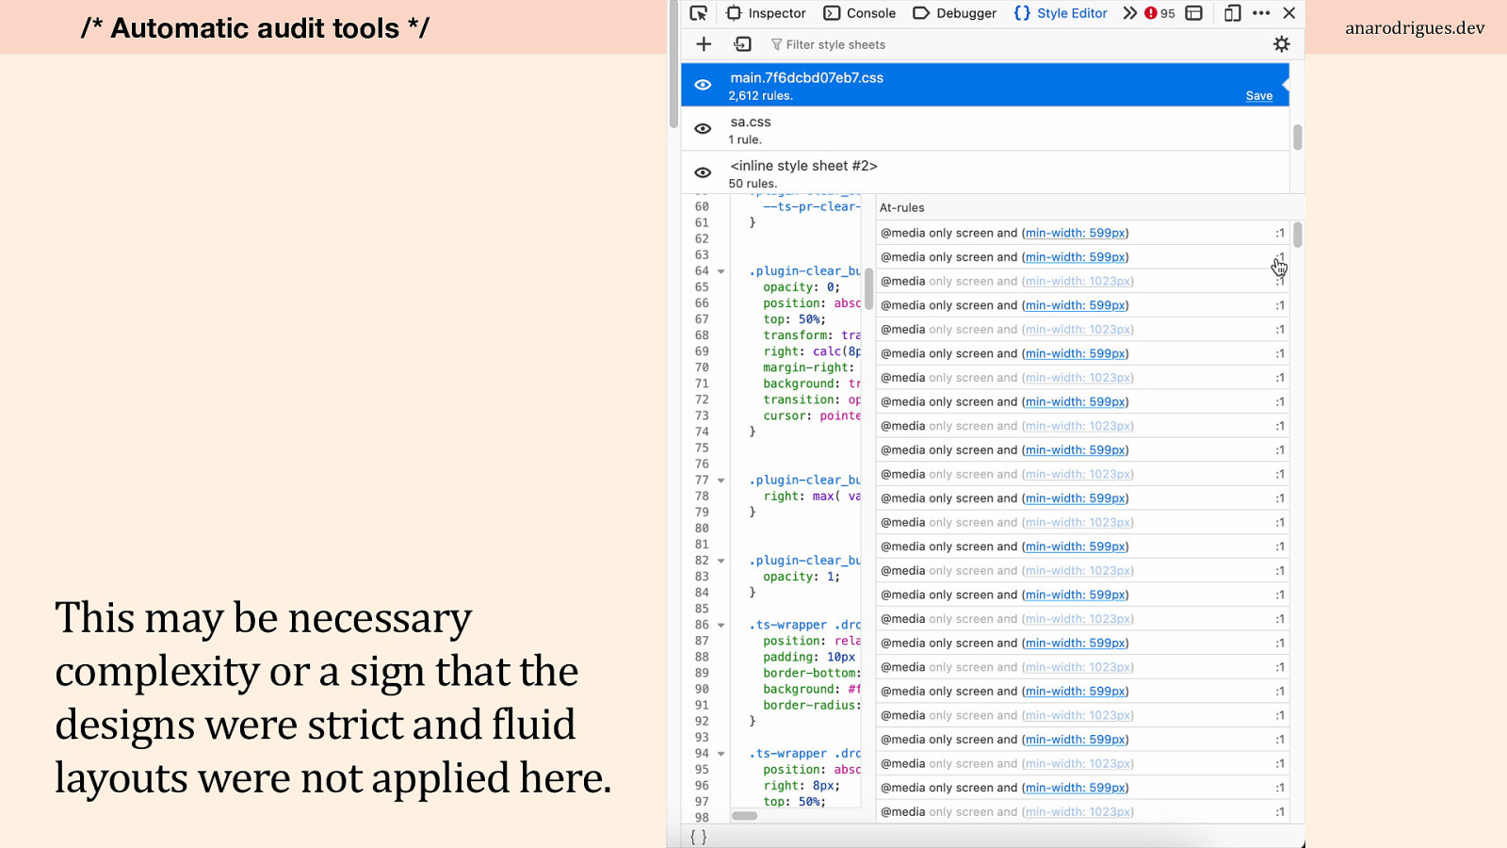Click 'opacity: 1;' on line 83

tap(802, 577)
